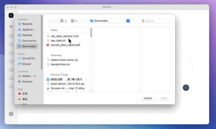Go to Documents in Favorites

pos(29,41)
